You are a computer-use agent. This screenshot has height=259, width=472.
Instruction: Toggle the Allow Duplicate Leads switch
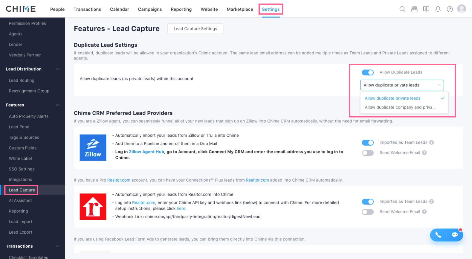pos(368,72)
